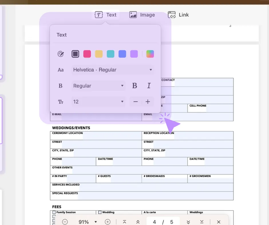Image resolution: width=269 pixels, height=225 pixels.
Task: Click the jump-to-first-page icon
Action: 124,222
